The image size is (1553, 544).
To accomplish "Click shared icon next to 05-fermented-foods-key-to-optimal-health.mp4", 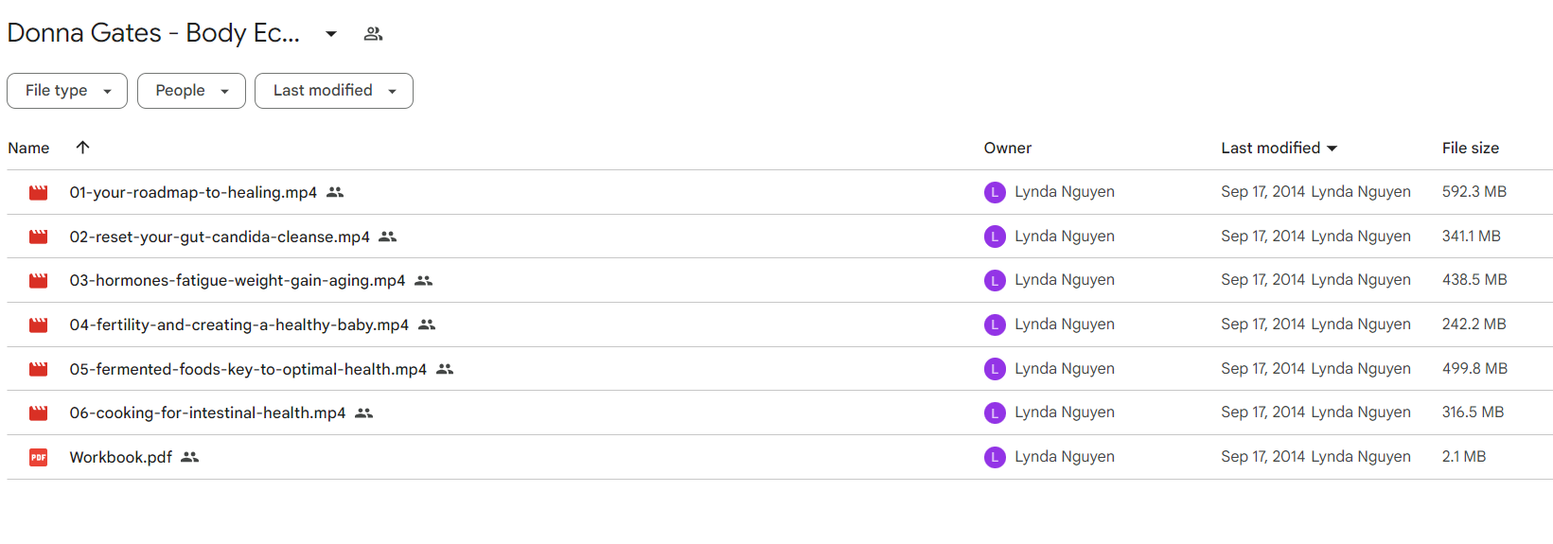I will pyautogui.click(x=445, y=369).
